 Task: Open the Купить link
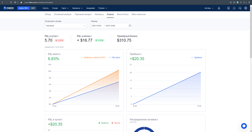pyautogui.click(x=46, y=8)
